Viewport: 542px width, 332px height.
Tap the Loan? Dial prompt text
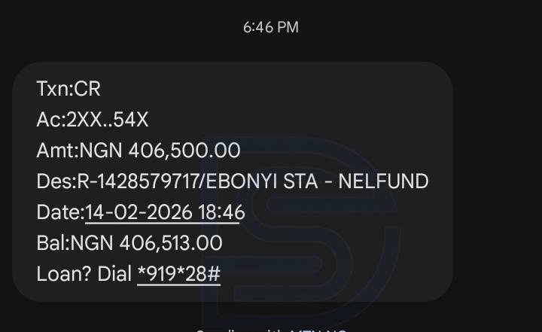(84, 273)
